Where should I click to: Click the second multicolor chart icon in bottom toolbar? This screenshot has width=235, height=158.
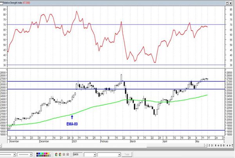click(x=60, y=154)
